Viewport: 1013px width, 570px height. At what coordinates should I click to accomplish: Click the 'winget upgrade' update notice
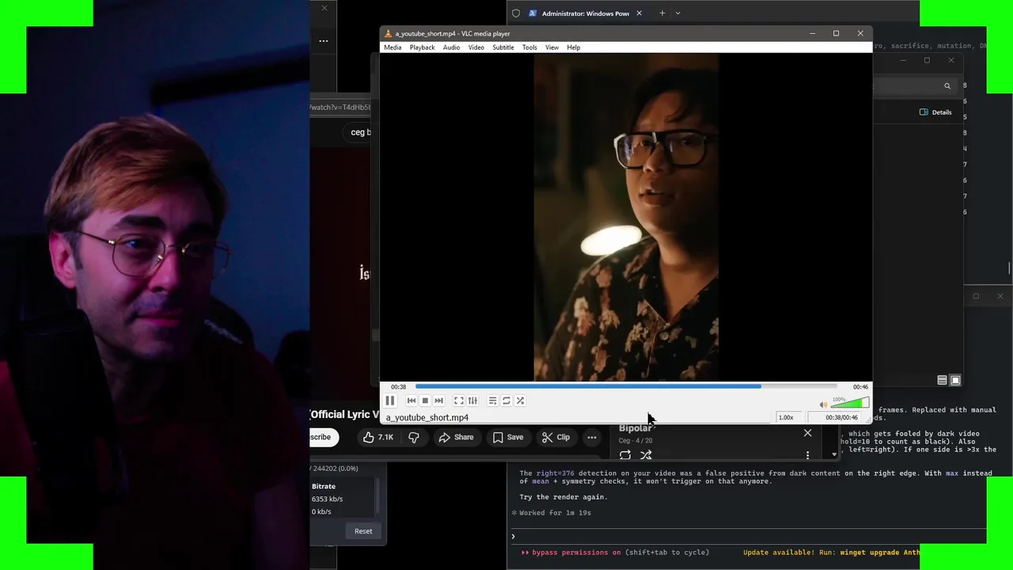[831, 553]
